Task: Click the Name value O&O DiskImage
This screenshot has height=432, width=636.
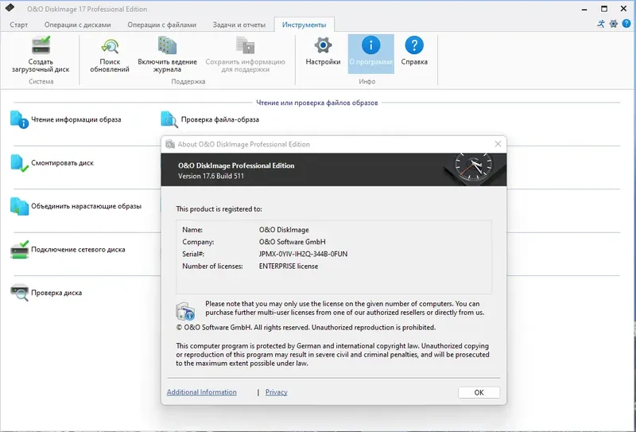Action: pos(284,230)
